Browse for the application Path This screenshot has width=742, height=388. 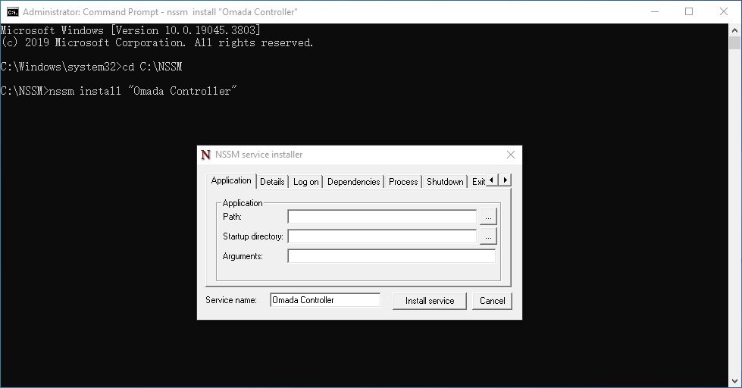[x=488, y=217]
